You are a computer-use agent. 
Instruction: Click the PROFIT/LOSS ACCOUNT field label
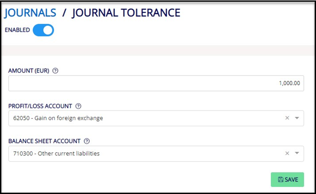40,106
